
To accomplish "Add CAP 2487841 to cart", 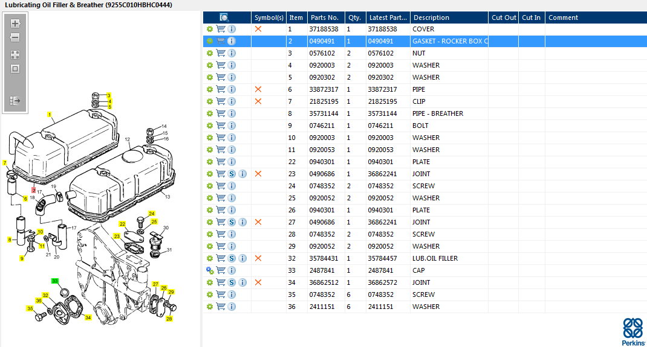I will [x=221, y=270].
